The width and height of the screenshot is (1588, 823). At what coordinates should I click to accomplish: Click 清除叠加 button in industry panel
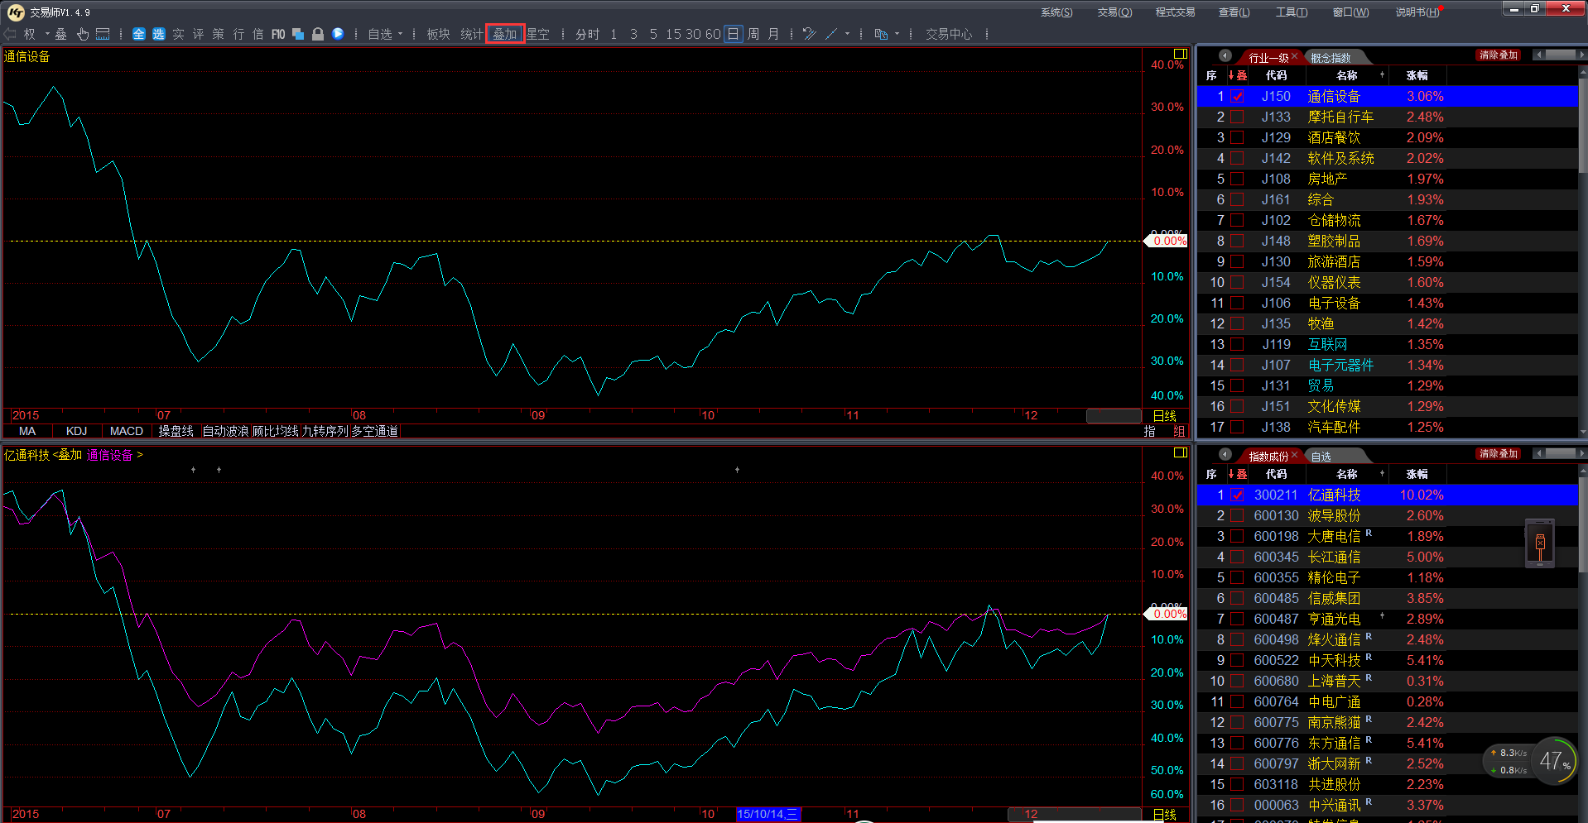click(1498, 55)
